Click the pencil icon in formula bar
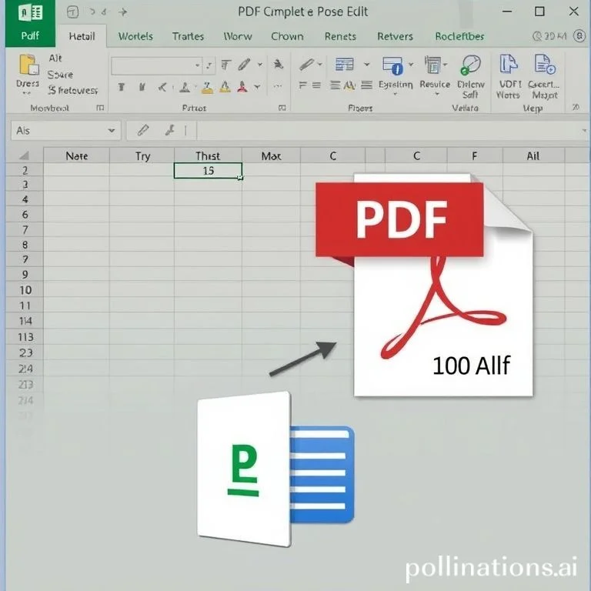This screenshot has width=591, height=591. (143, 130)
